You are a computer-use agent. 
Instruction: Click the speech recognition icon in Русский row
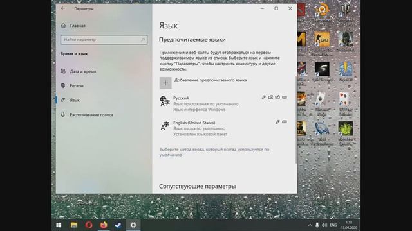pyautogui.click(x=270, y=97)
